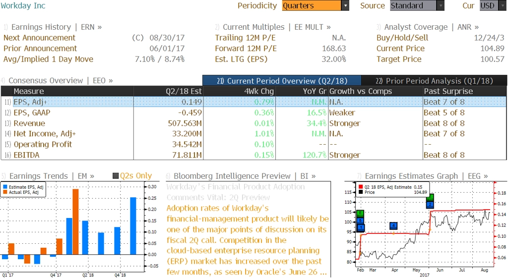Click the Operating Profit estimate 34.542M

(x=187, y=144)
